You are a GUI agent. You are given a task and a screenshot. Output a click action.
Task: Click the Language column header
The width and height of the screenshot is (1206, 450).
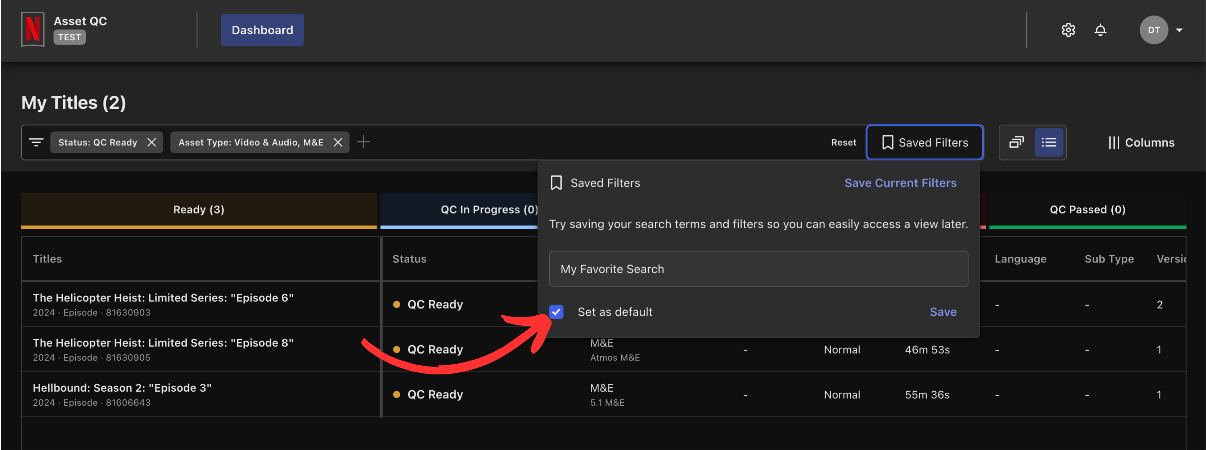[1020, 259]
